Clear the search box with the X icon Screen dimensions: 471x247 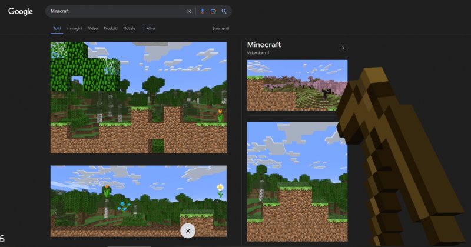189,11
